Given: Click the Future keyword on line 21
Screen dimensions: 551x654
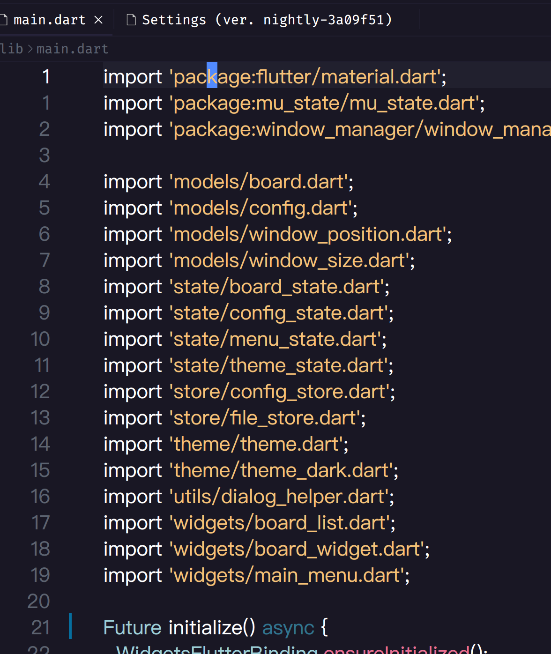Looking at the screenshot, I should coord(132,627).
